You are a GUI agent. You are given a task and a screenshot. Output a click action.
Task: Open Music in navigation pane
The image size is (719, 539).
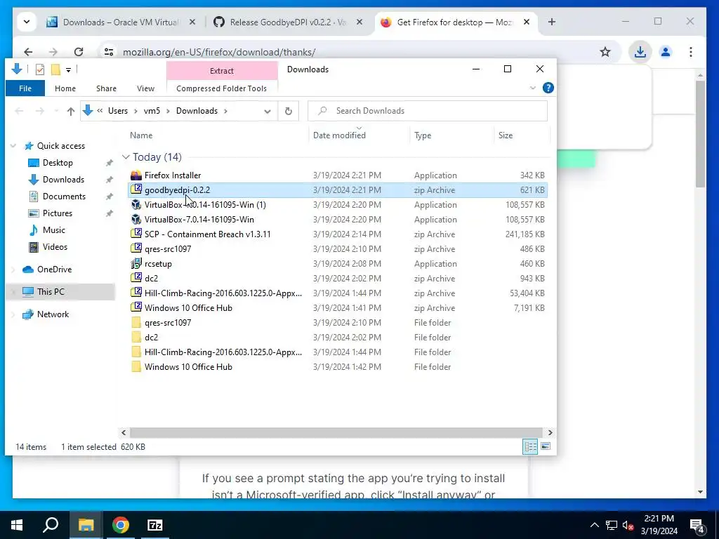pyautogui.click(x=53, y=230)
